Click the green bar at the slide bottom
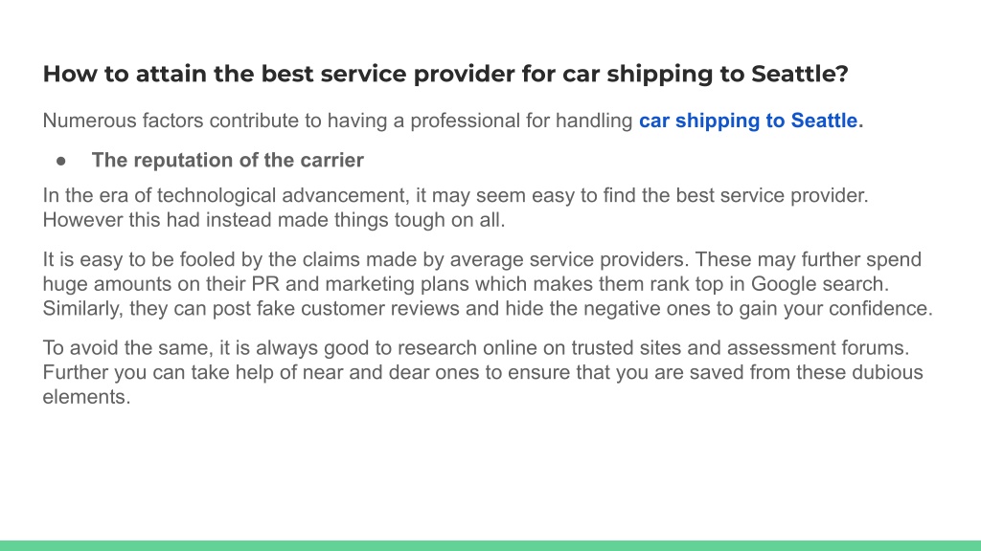 [x=490, y=545]
